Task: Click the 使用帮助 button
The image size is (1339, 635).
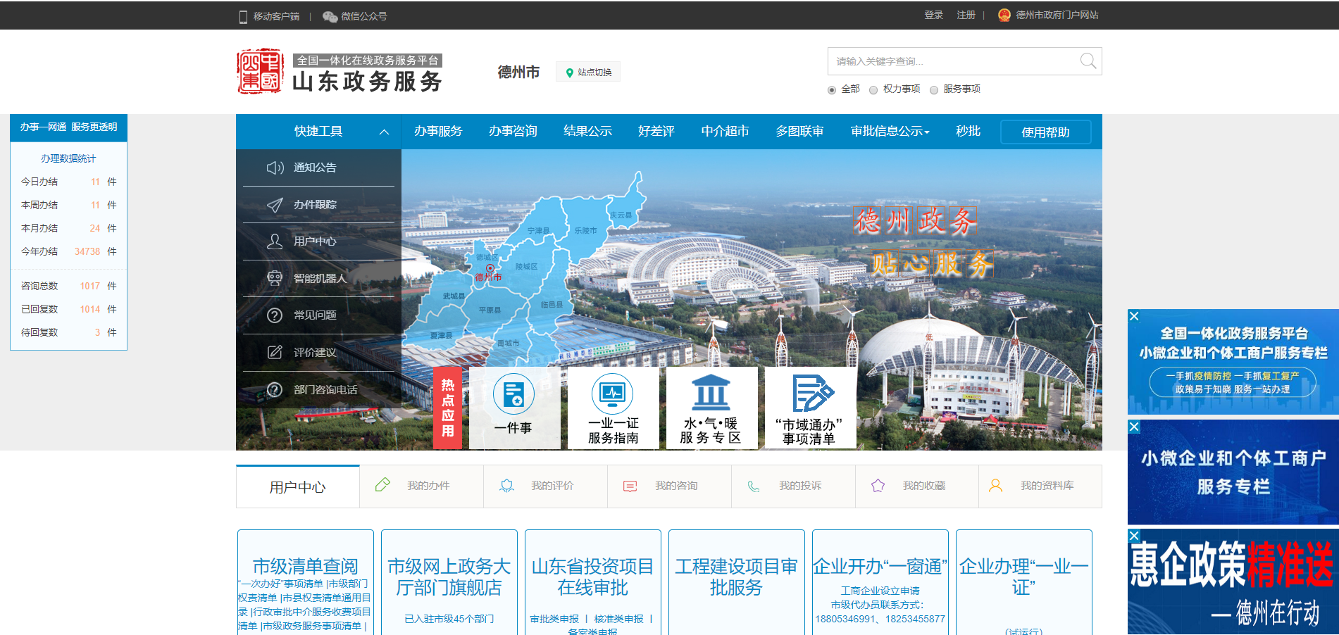Action: coord(1045,132)
